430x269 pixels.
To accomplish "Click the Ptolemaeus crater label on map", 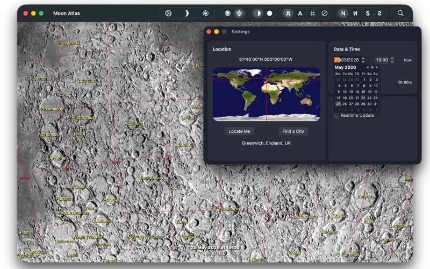I will coord(52,109).
